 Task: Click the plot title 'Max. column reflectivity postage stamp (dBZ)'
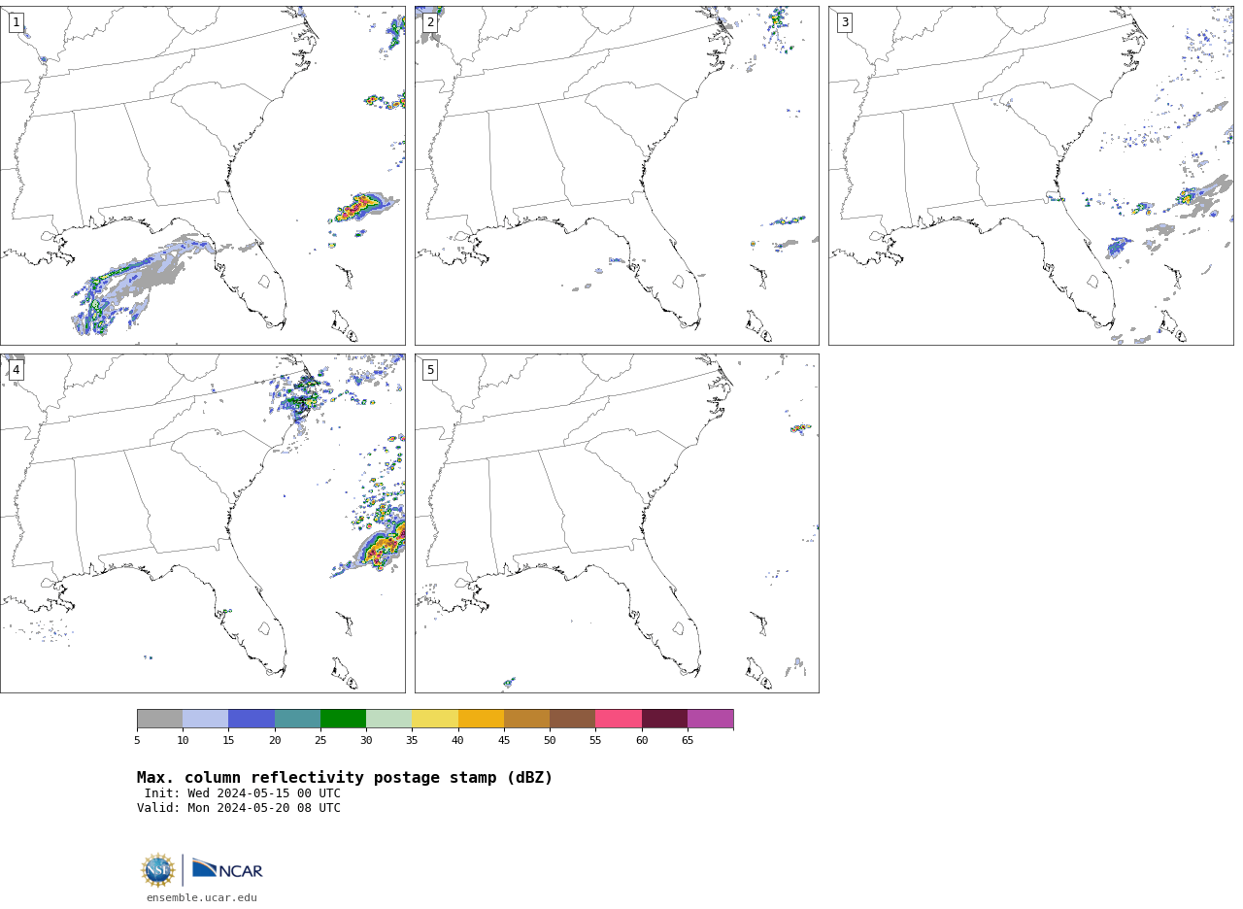click(x=345, y=778)
